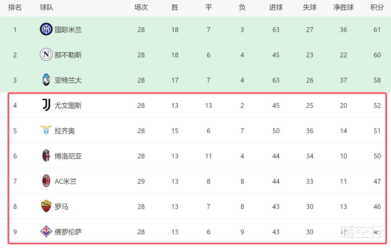Click the 进球 column header
The width and height of the screenshot is (391, 248).
276,8
